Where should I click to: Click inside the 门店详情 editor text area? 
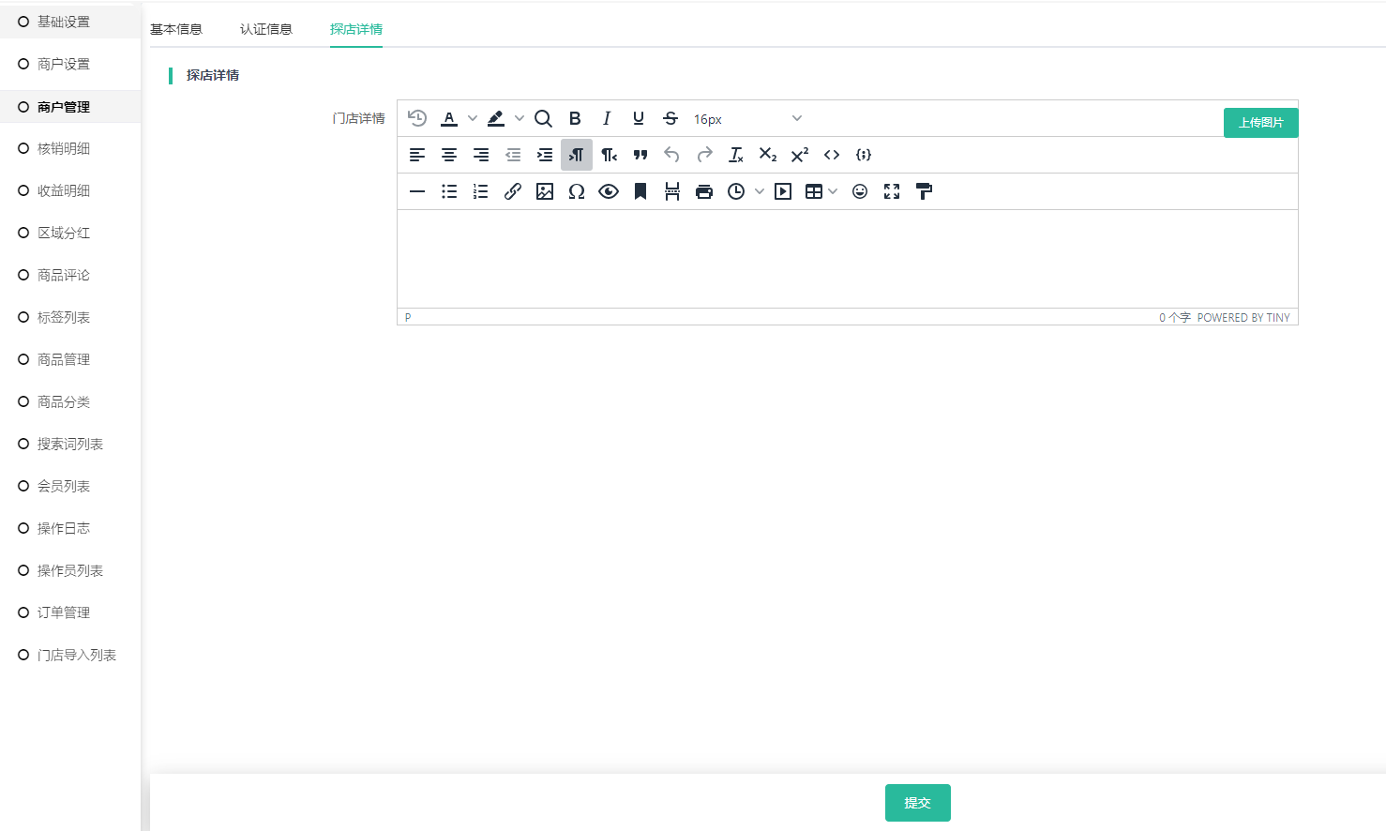coord(847,258)
